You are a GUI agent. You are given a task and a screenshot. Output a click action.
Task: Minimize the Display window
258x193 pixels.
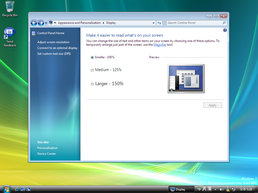click(x=209, y=16)
